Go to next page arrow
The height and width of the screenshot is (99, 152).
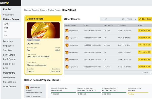coord(151,73)
